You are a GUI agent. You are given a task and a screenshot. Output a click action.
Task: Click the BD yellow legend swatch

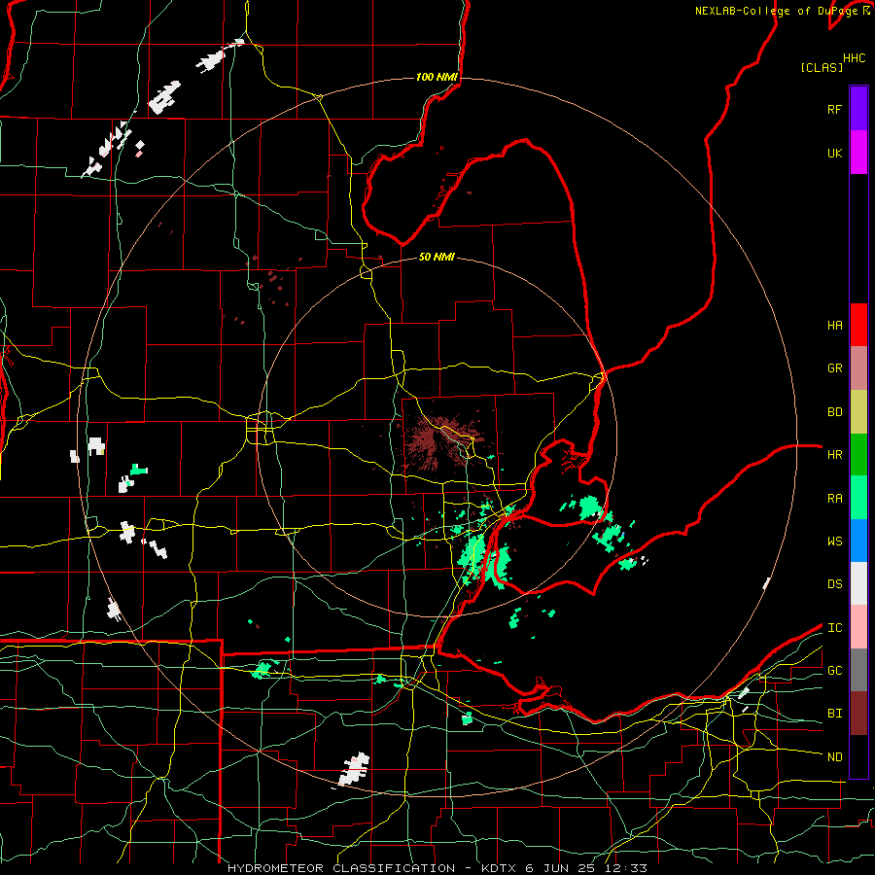pyautogui.click(x=858, y=411)
